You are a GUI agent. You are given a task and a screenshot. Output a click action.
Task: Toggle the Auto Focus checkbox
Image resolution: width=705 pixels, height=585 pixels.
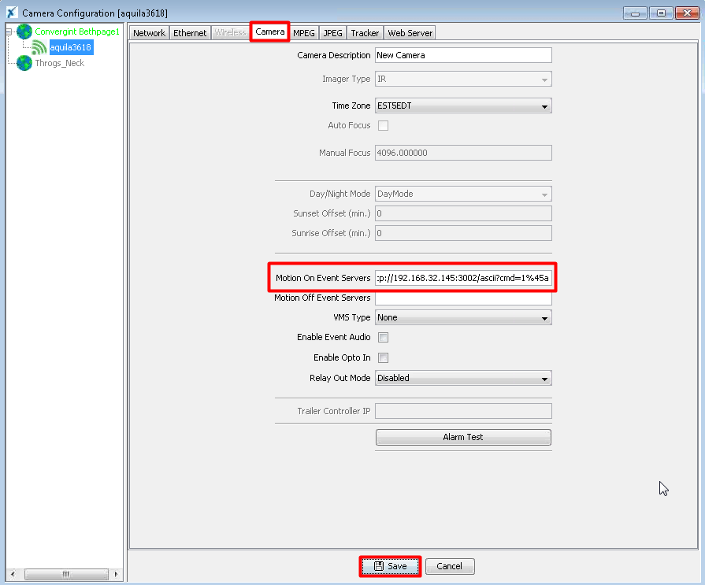[383, 125]
